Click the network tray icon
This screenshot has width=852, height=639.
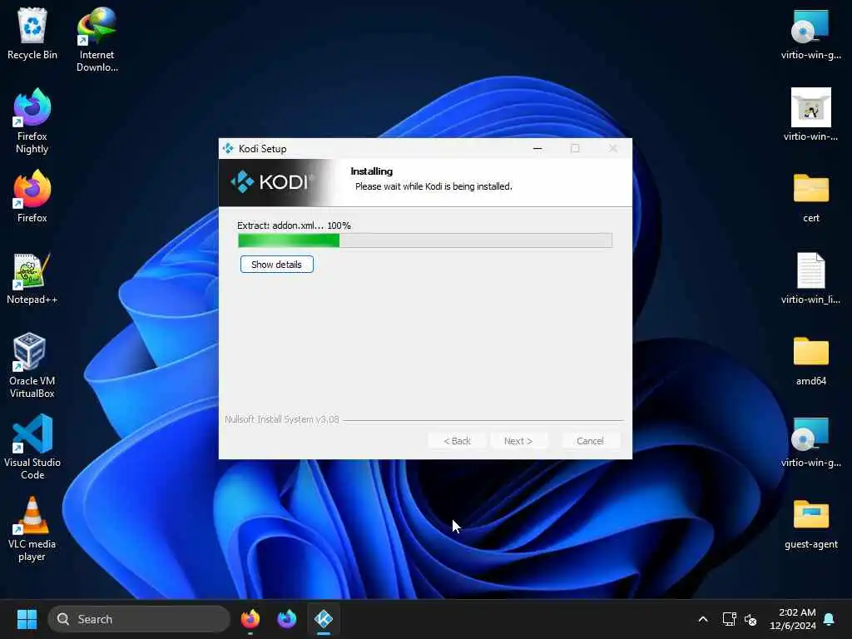729,619
